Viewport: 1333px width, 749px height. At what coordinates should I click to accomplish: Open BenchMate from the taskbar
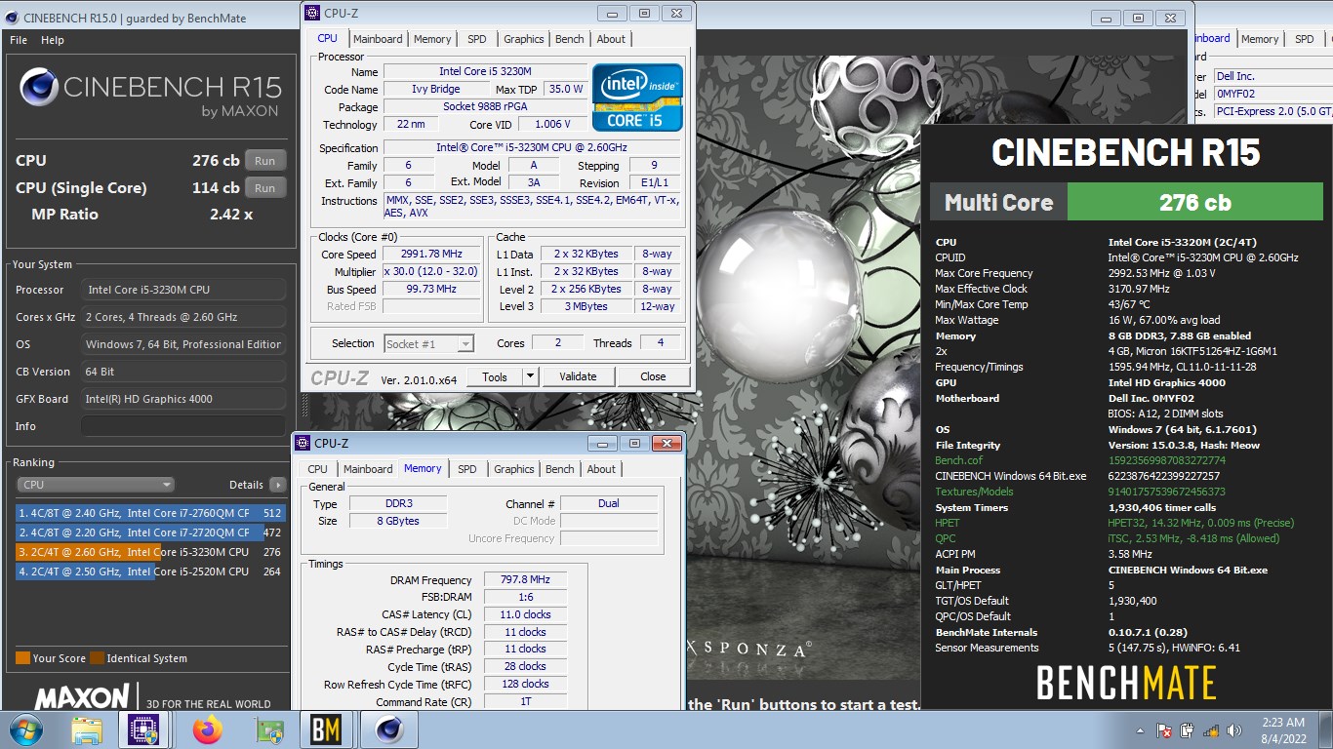(326, 729)
